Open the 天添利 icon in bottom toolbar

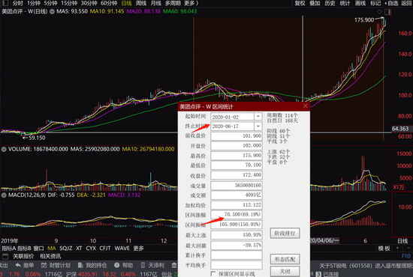click(143, 265)
